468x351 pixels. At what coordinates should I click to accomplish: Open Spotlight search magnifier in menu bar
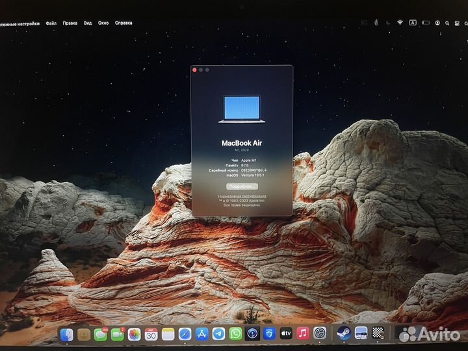coord(447,23)
